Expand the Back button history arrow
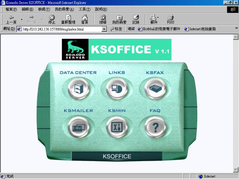 pyautogui.click(x=22, y=19)
